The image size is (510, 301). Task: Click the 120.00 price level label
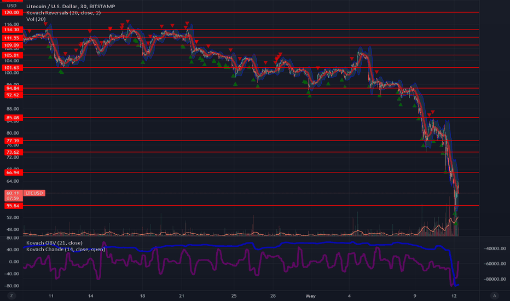tap(12, 13)
